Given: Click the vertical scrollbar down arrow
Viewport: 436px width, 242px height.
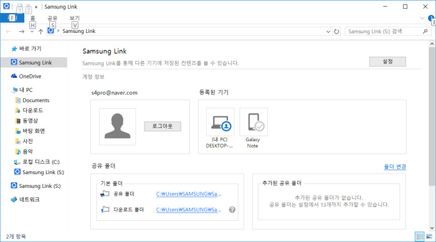Looking at the screenshot, I should tap(432, 228).
